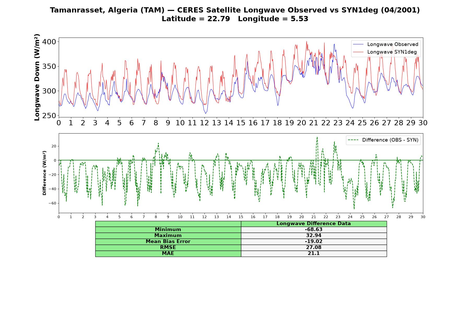Click the Longwave Down y-axis label
470x313 pixels.
37,77
